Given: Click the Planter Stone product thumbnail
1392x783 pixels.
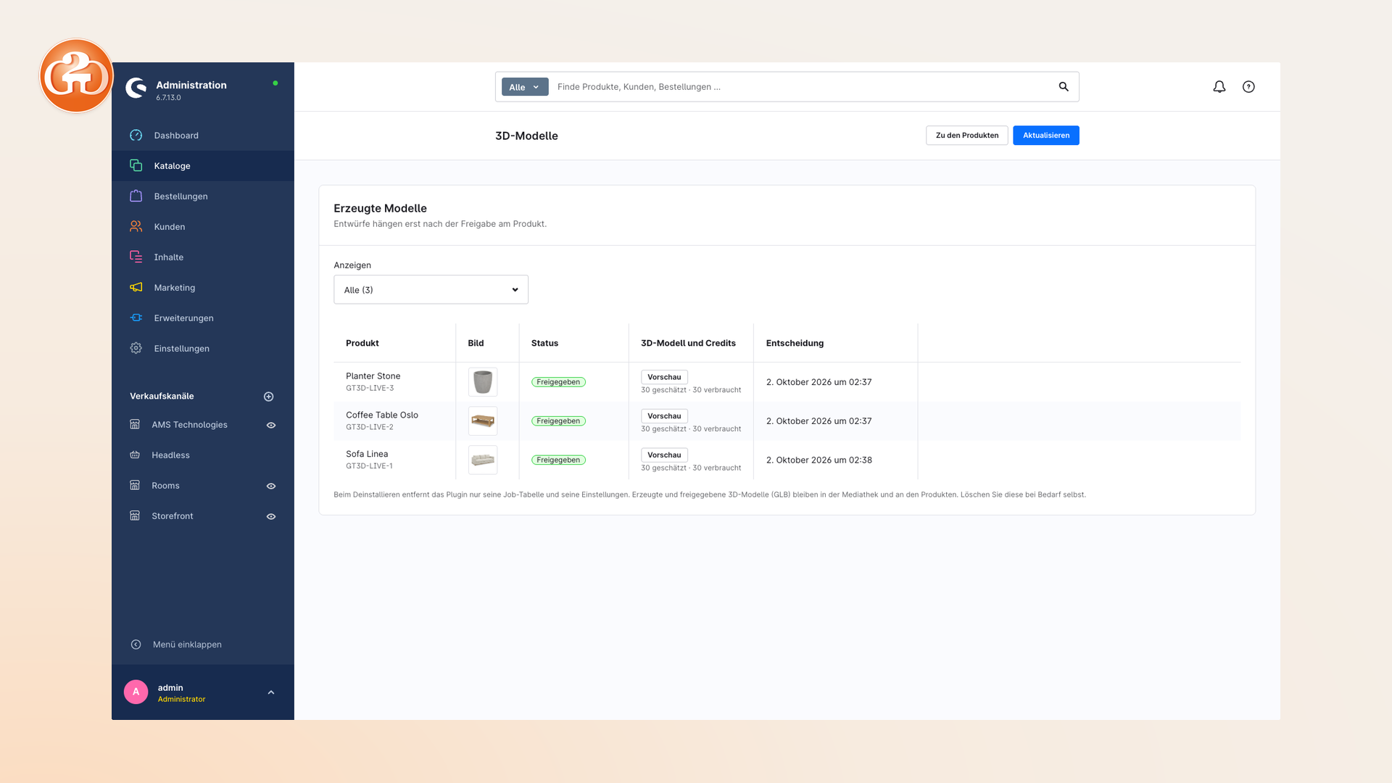Looking at the screenshot, I should [483, 382].
